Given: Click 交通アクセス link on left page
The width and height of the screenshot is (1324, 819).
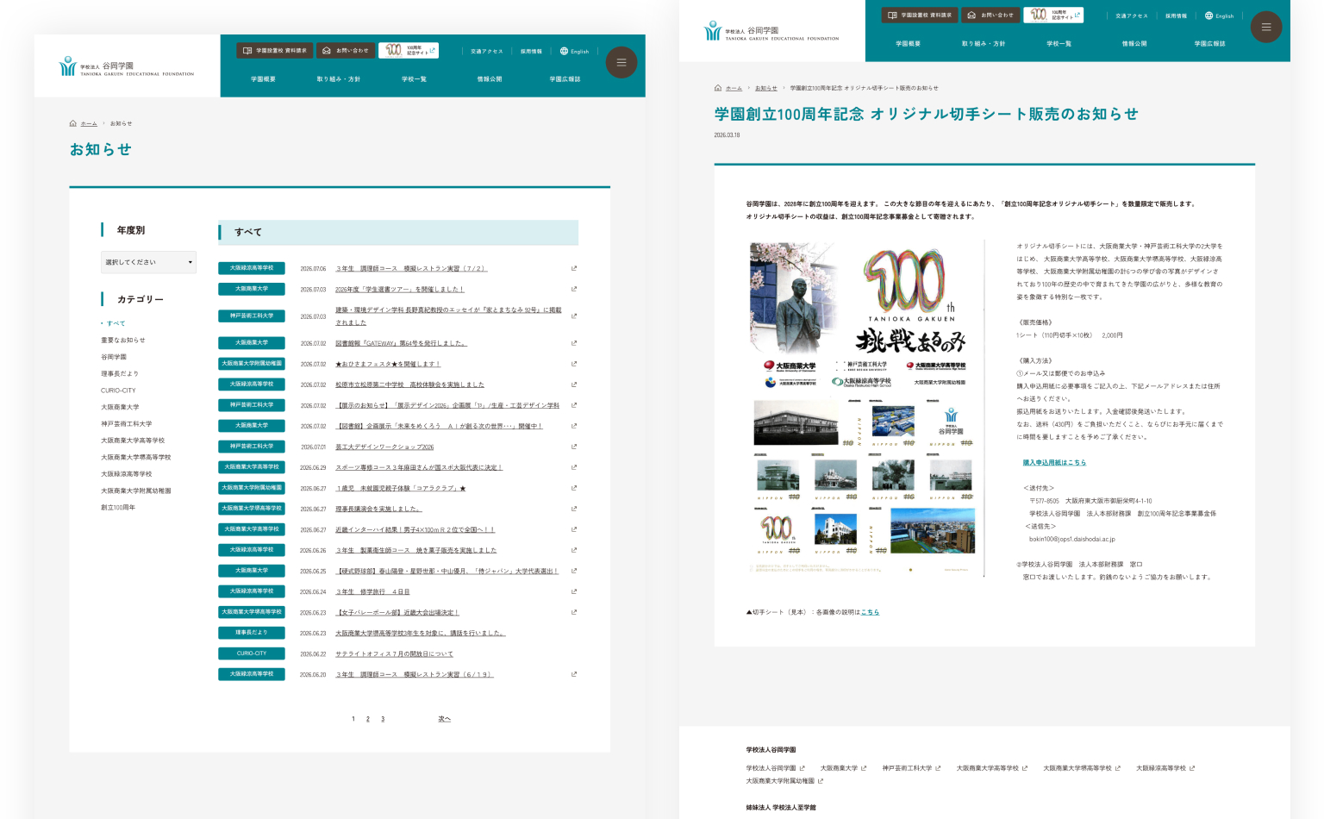Looking at the screenshot, I should (486, 52).
